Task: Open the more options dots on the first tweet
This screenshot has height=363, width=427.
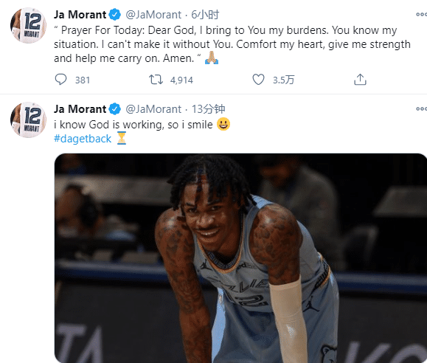Action: click(x=422, y=15)
